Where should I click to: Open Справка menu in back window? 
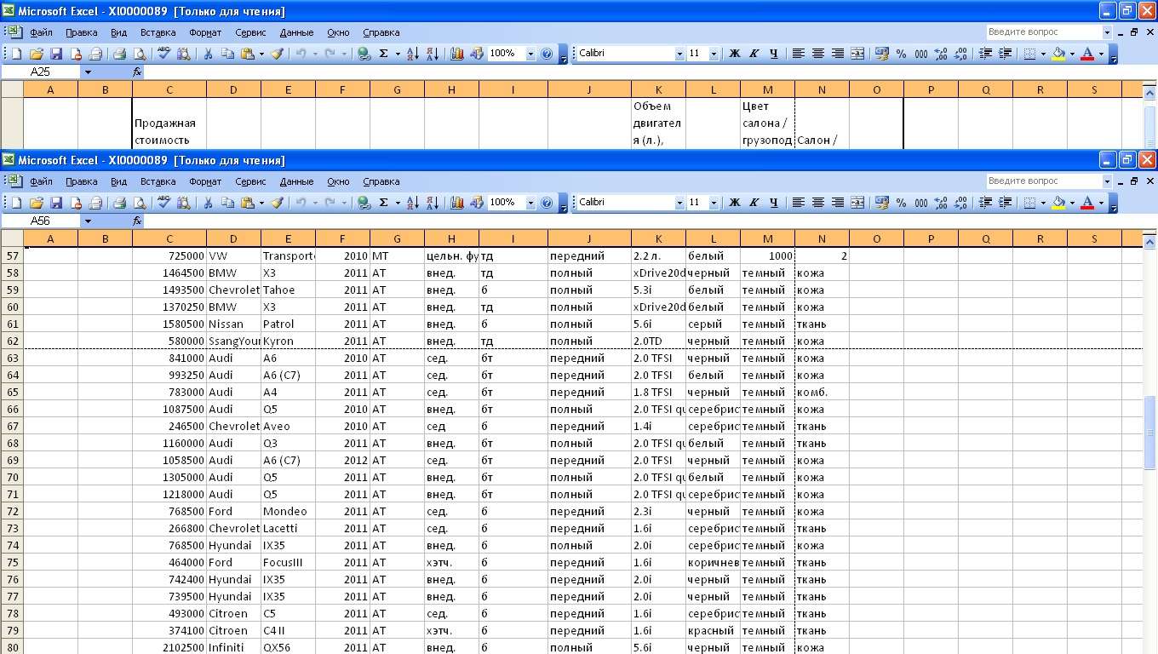(x=381, y=32)
